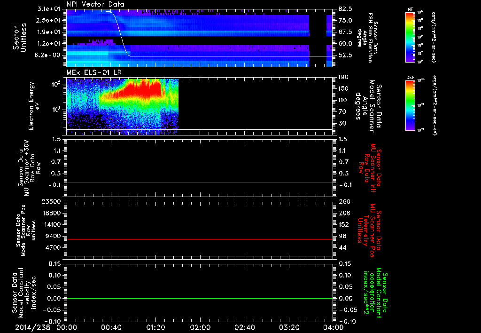Click the "cnts/(cm**2-sr-sec)" units label
The image size is (481, 333).
(x=434, y=37)
